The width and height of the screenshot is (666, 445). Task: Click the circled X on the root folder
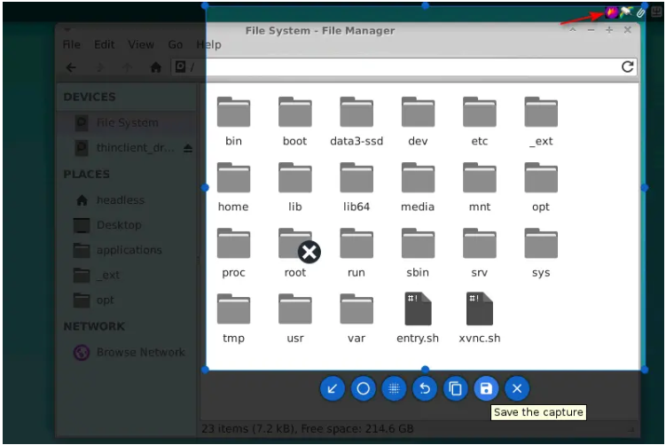click(309, 253)
